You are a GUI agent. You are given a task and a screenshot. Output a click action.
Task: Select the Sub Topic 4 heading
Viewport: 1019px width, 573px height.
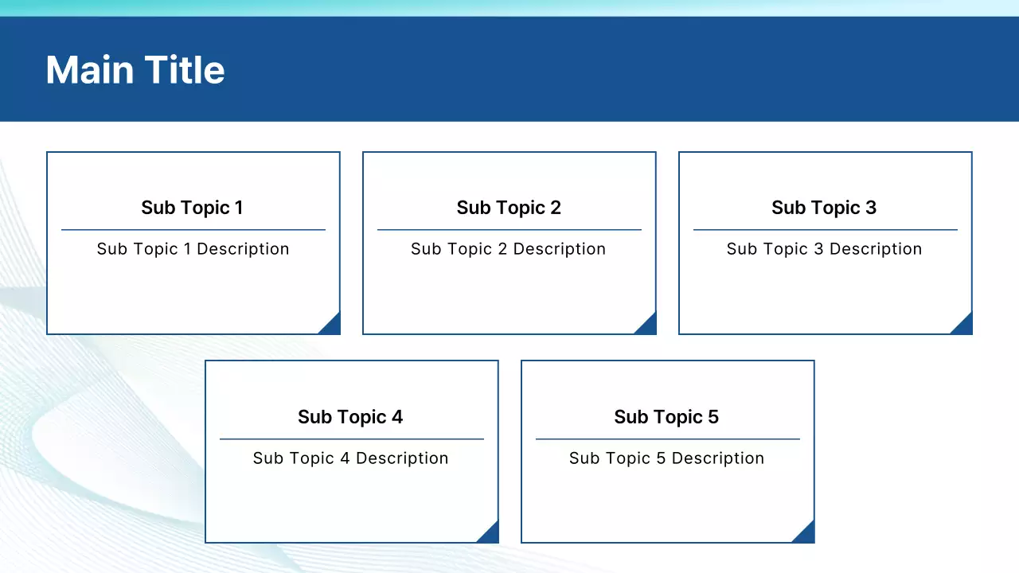click(350, 417)
